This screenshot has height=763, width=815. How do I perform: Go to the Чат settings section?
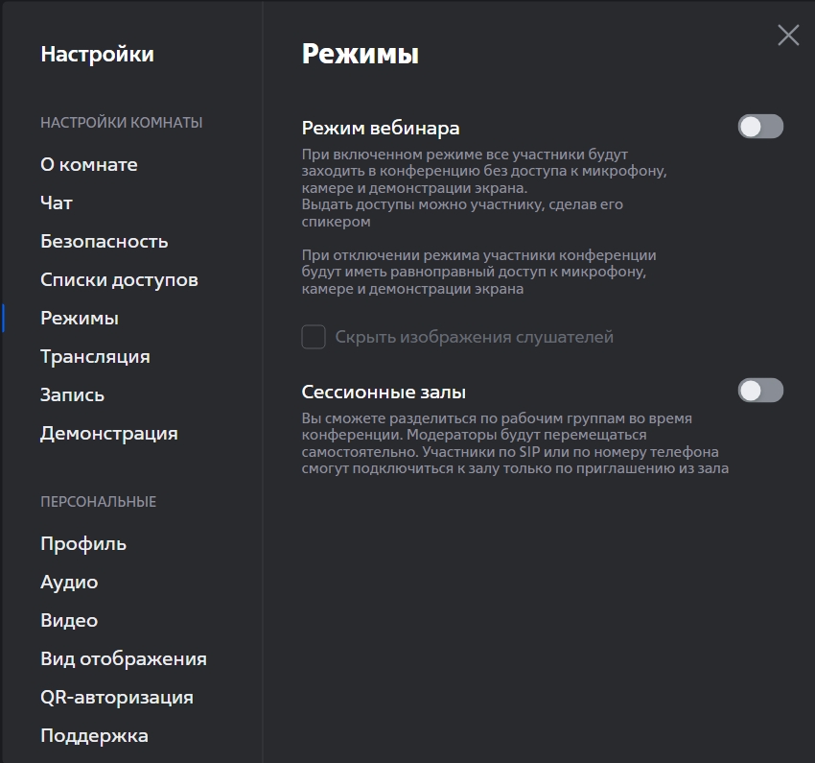tap(57, 203)
